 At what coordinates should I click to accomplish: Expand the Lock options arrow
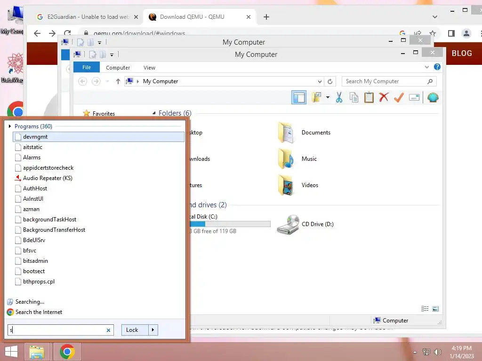[153, 330]
